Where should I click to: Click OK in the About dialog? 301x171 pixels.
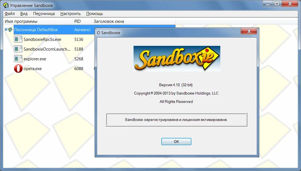176,142
